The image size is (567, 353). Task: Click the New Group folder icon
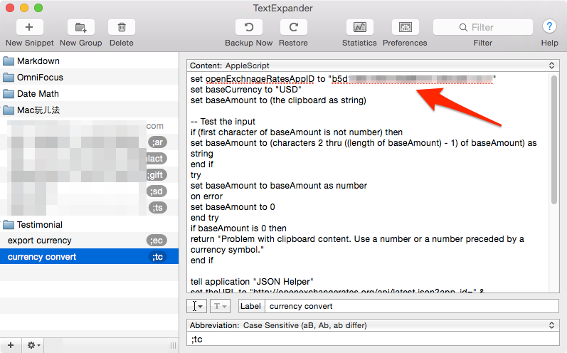[x=80, y=27]
